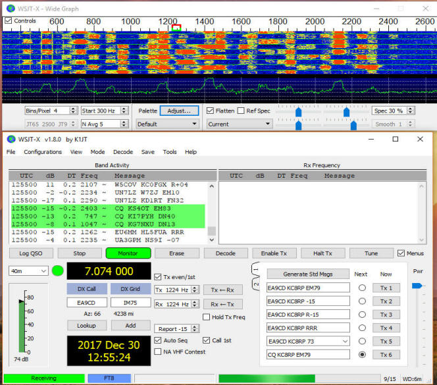
Task: Open the Help menu
Action: tap(191, 152)
